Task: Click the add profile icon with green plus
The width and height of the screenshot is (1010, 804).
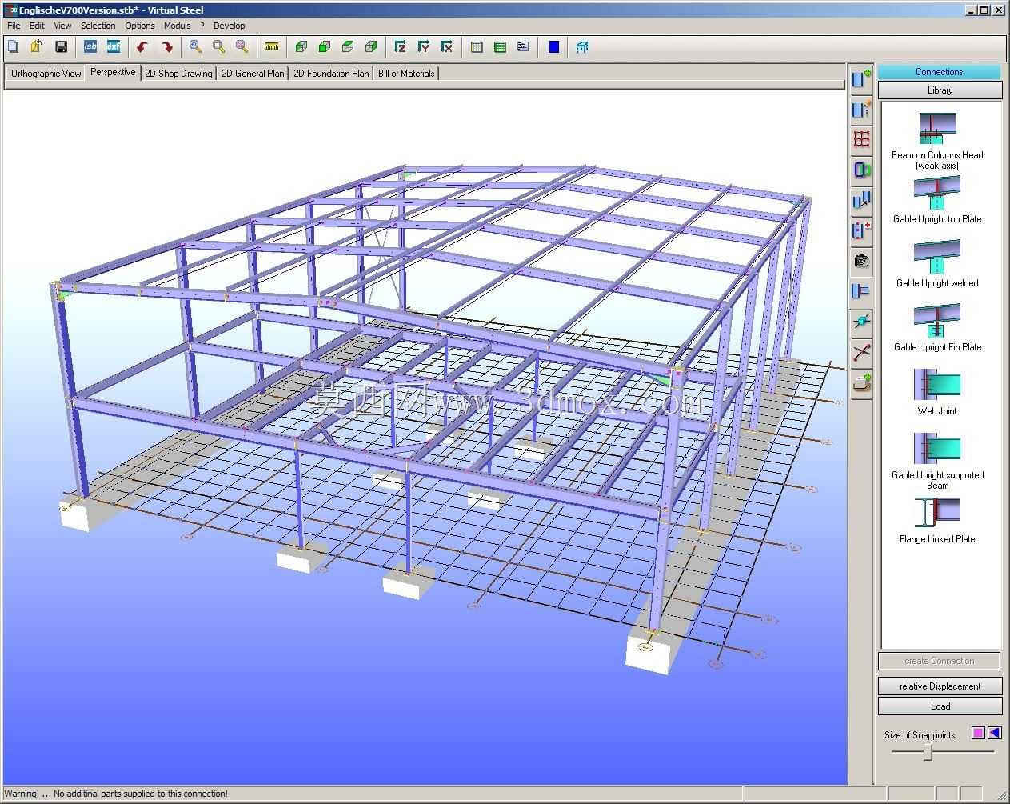Action: pyautogui.click(x=861, y=78)
